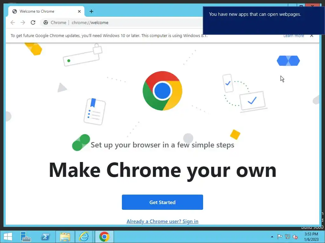Close the Welcome to Chrome tab
Image resolution: width=325 pixels, height=243 pixels.
[79, 11]
